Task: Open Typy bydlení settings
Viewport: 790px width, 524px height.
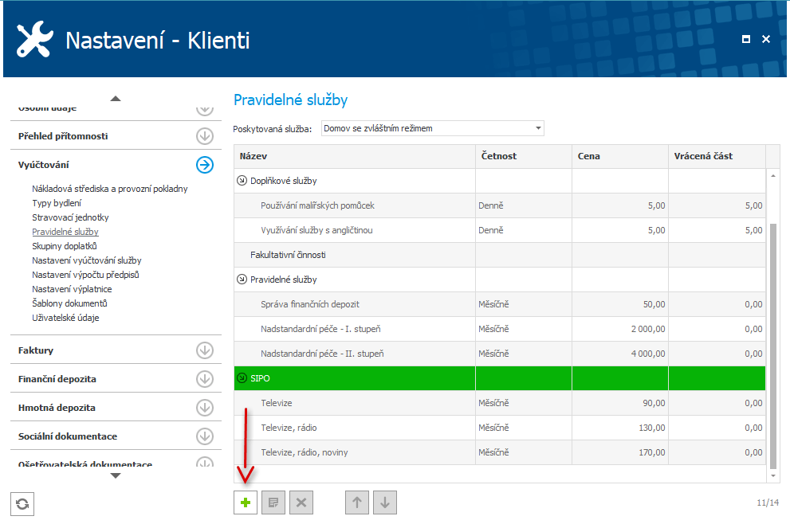Action: click(x=57, y=203)
